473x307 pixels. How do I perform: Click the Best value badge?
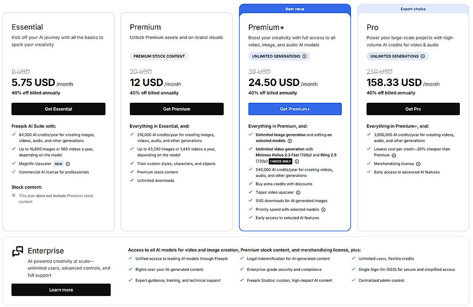(x=295, y=9)
